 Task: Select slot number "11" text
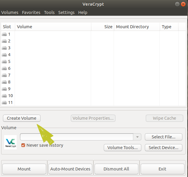[x=10, y=102]
